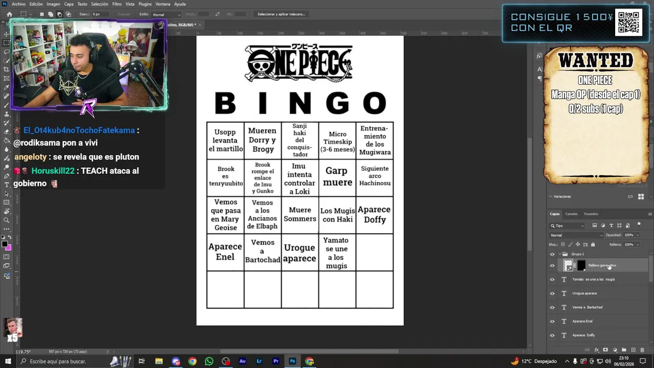Screen dimensions: 654x368
Task: Close the open document tab
Action: 200,25
